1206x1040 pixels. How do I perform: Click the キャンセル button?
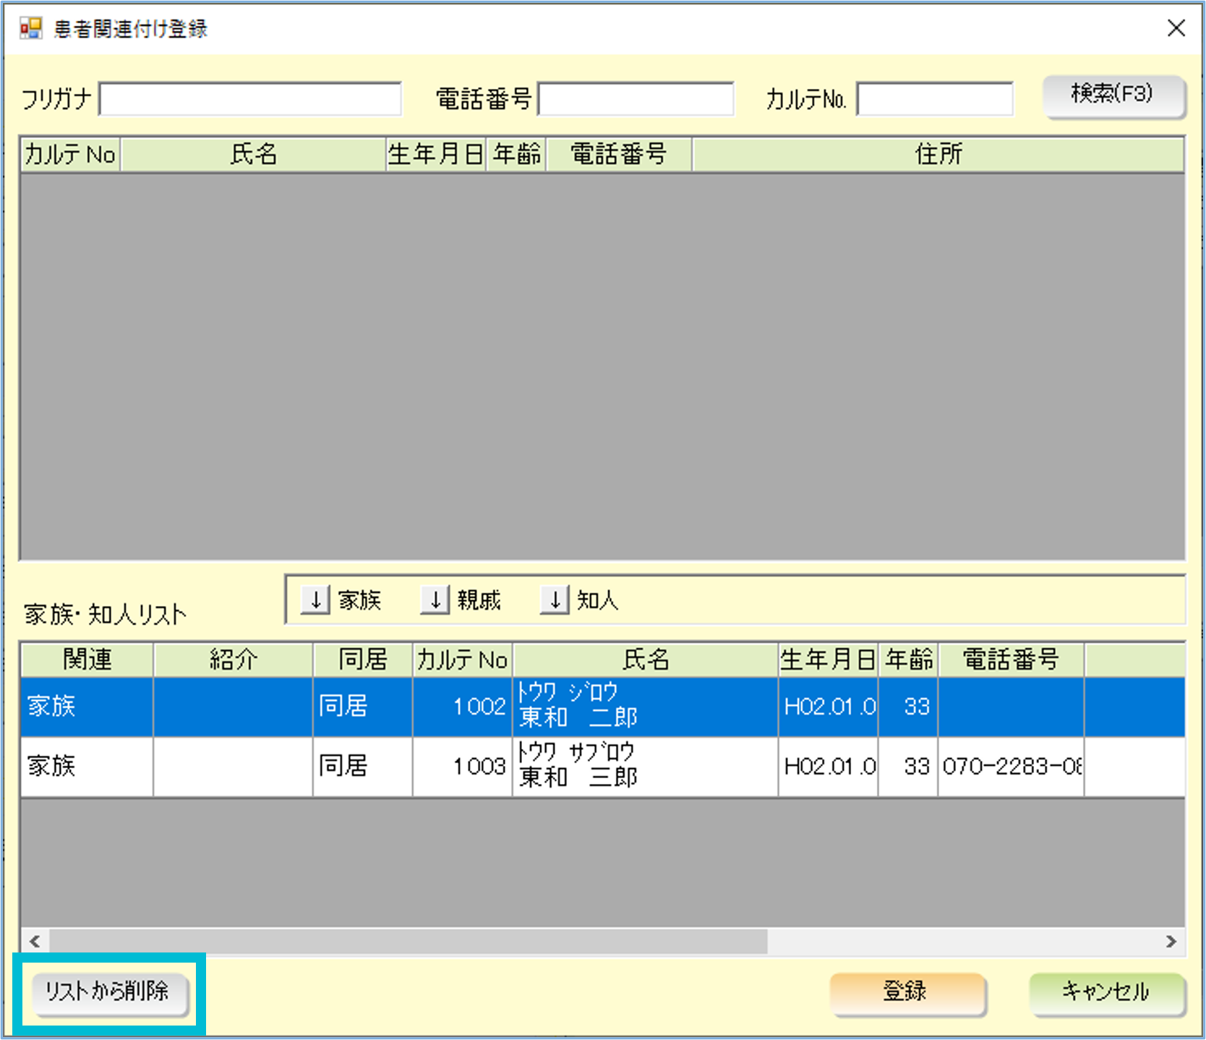click(1106, 992)
